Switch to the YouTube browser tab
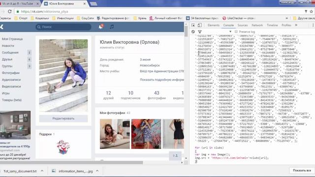The image size is (315, 177). click(20, 3)
